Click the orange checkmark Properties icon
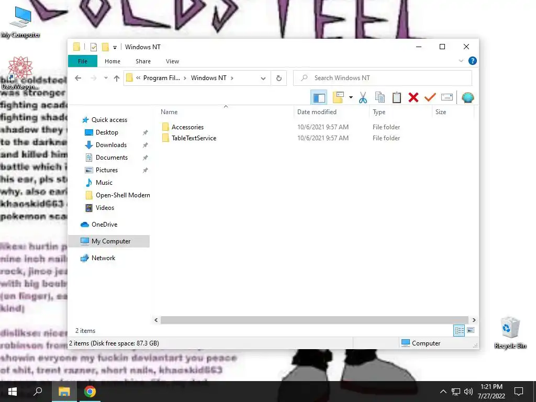The image size is (536, 402). point(430,97)
